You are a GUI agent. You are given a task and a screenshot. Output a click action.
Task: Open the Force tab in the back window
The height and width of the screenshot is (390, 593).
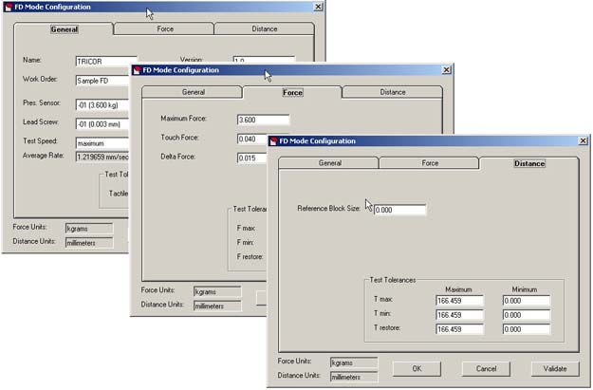click(165, 28)
